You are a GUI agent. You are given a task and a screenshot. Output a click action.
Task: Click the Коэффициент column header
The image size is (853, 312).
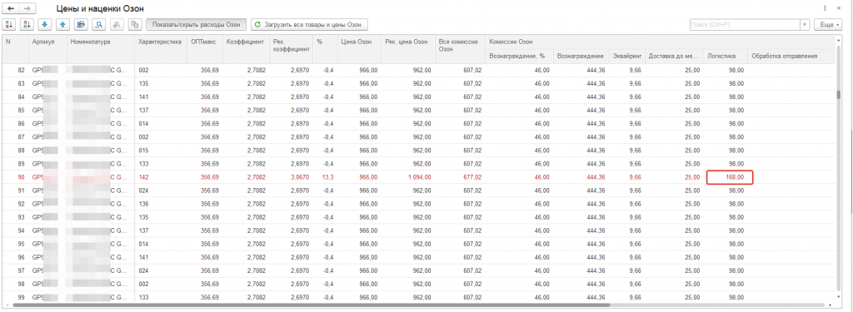[246, 49]
